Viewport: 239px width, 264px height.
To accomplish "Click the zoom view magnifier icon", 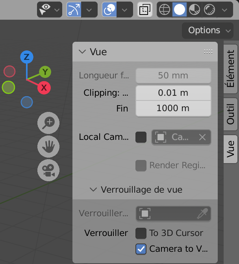I will click(x=48, y=123).
